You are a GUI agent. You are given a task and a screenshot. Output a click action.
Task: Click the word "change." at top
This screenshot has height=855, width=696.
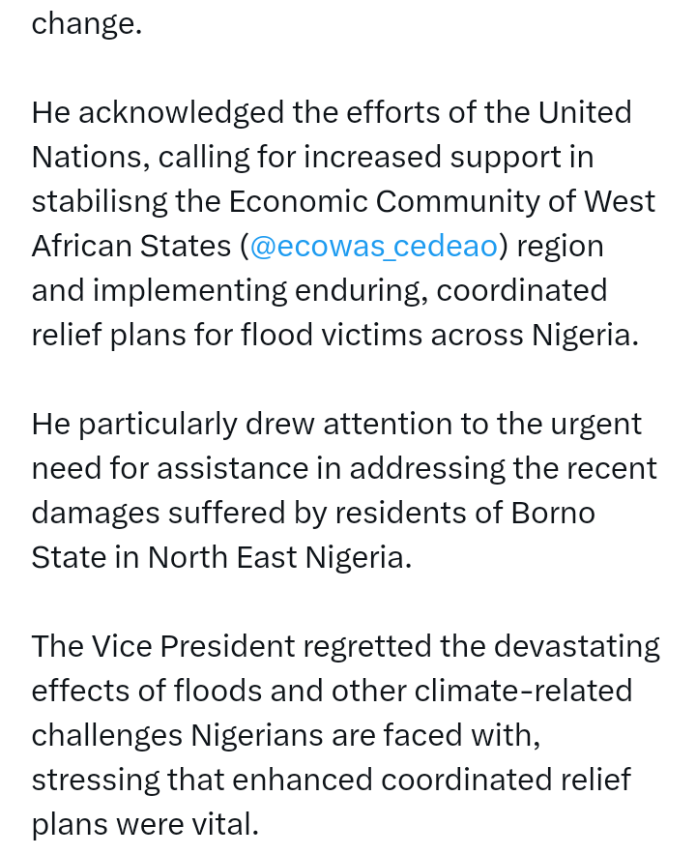tap(87, 24)
